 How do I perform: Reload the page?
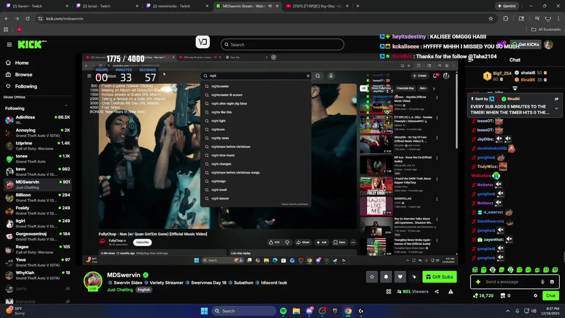[27, 19]
